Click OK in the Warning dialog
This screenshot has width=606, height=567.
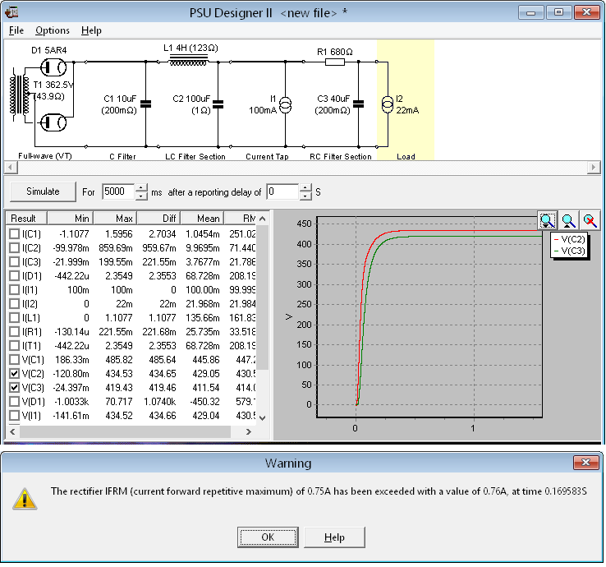[268, 537]
